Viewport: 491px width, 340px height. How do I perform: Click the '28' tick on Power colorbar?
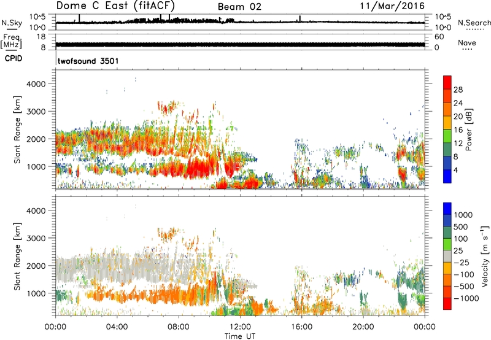coord(458,90)
